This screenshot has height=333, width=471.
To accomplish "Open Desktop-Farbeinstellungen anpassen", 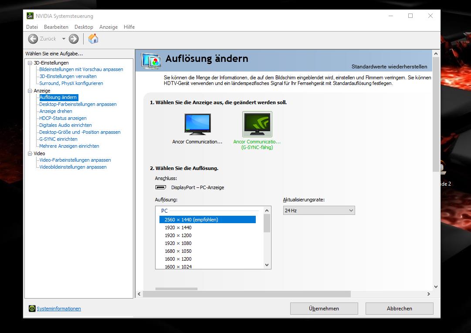I will pos(78,104).
